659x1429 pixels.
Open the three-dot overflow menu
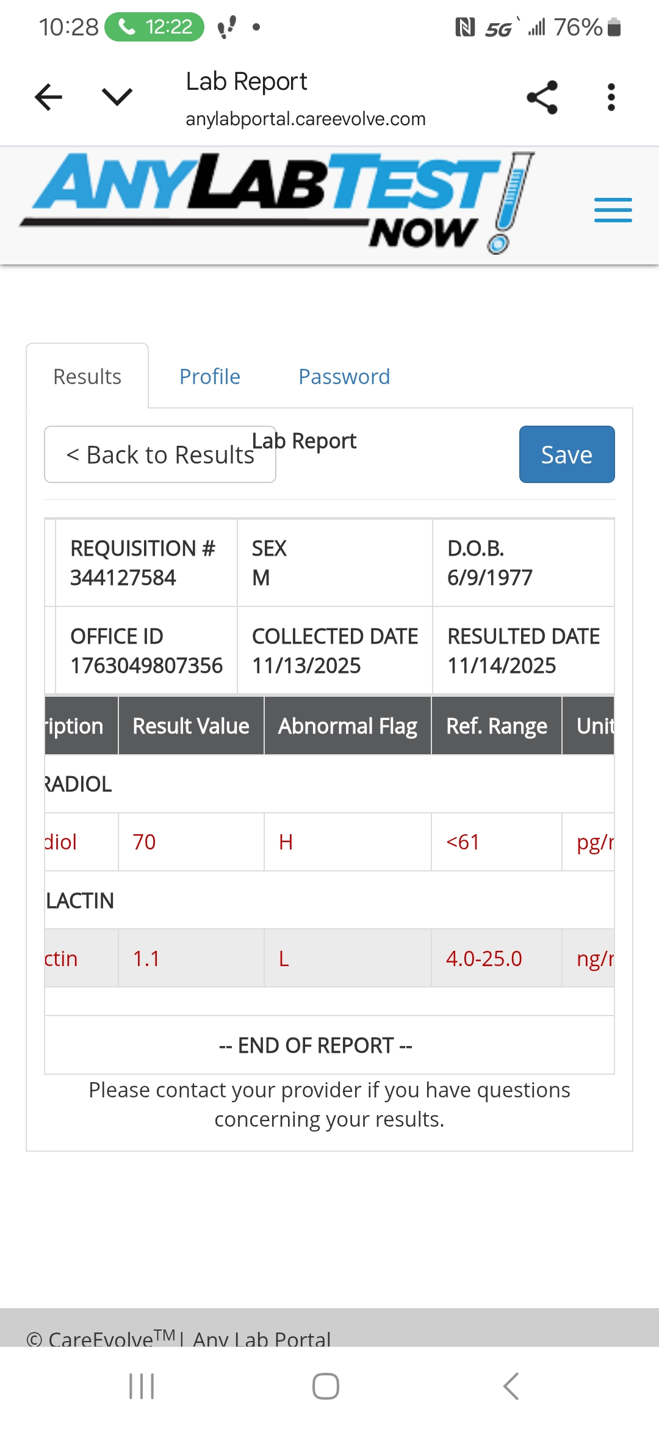(611, 97)
